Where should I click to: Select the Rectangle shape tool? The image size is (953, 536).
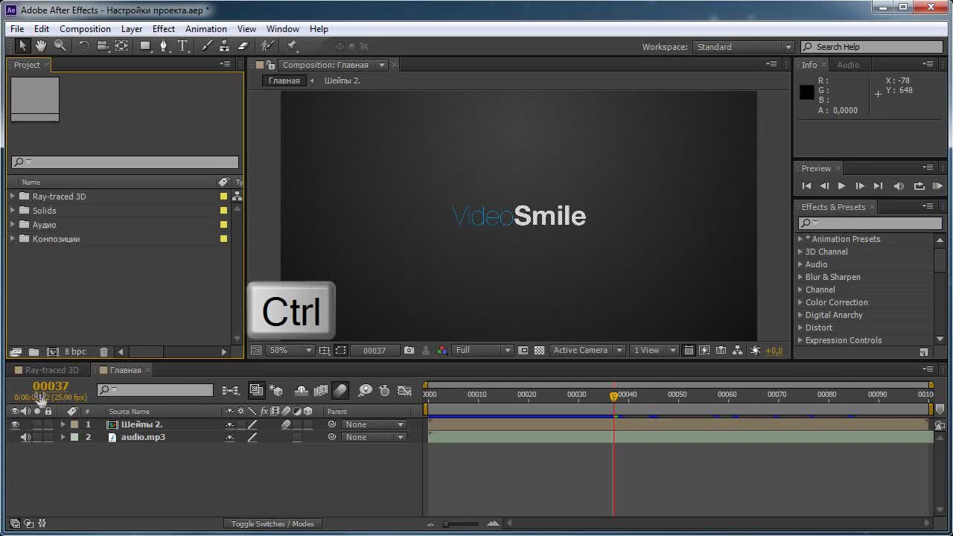tap(146, 46)
